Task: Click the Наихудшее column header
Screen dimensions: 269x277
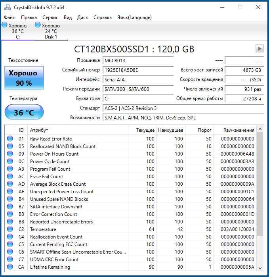Action: pos(171,130)
